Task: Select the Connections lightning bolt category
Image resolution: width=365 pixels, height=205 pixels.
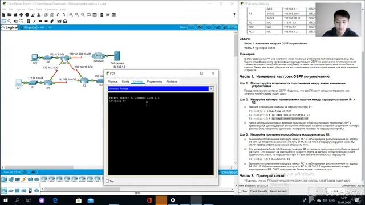Action: 24,179
